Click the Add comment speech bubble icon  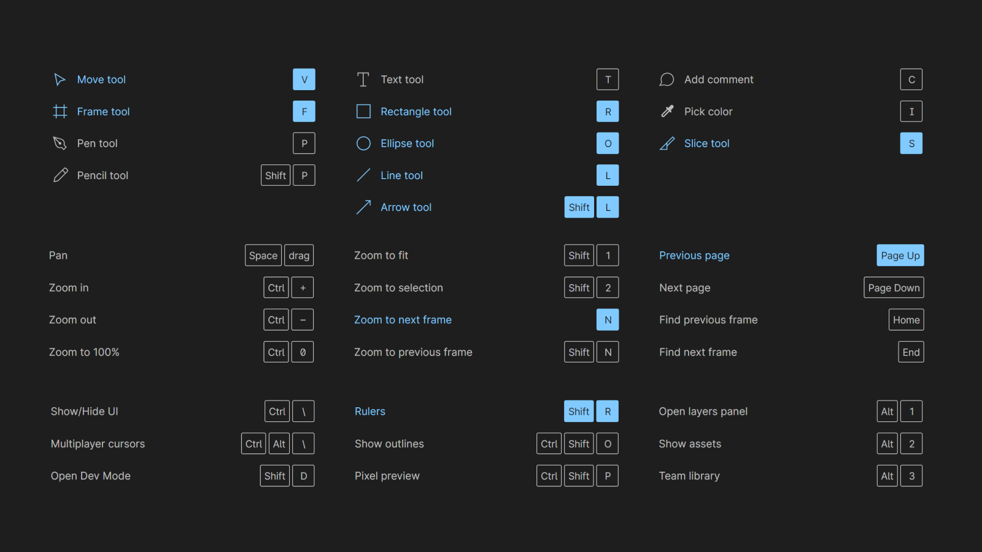pyautogui.click(x=667, y=80)
